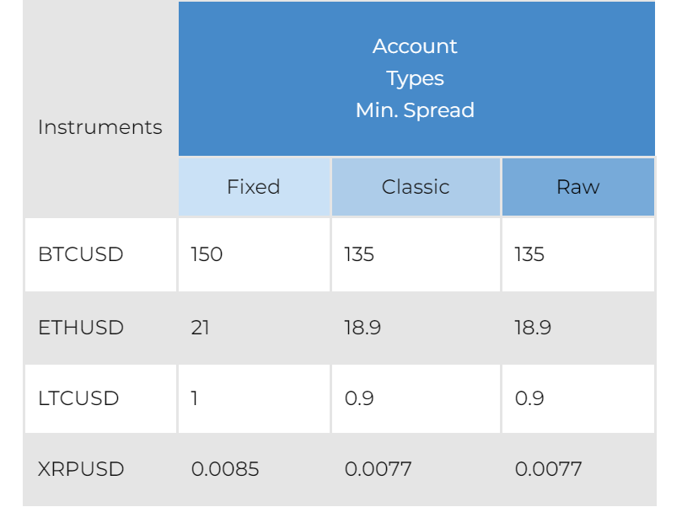Click the Instruments column header
Screen dimensions: 682x507
point(99,127)
